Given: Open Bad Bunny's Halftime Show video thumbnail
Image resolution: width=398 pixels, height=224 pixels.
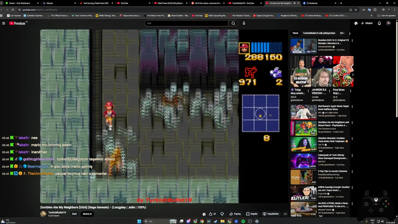Looking at the screenshot, I should point(303,112).
